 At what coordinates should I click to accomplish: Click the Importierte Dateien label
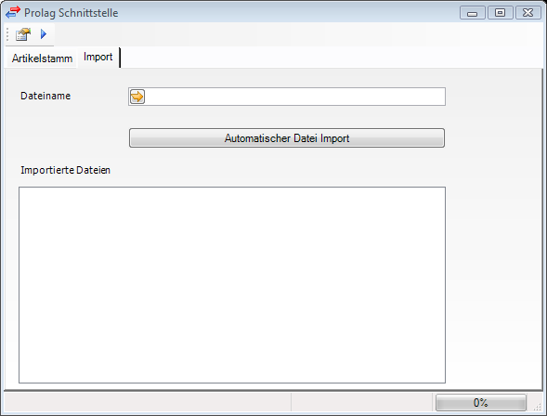pyautogui.click(x=65, y=170)
